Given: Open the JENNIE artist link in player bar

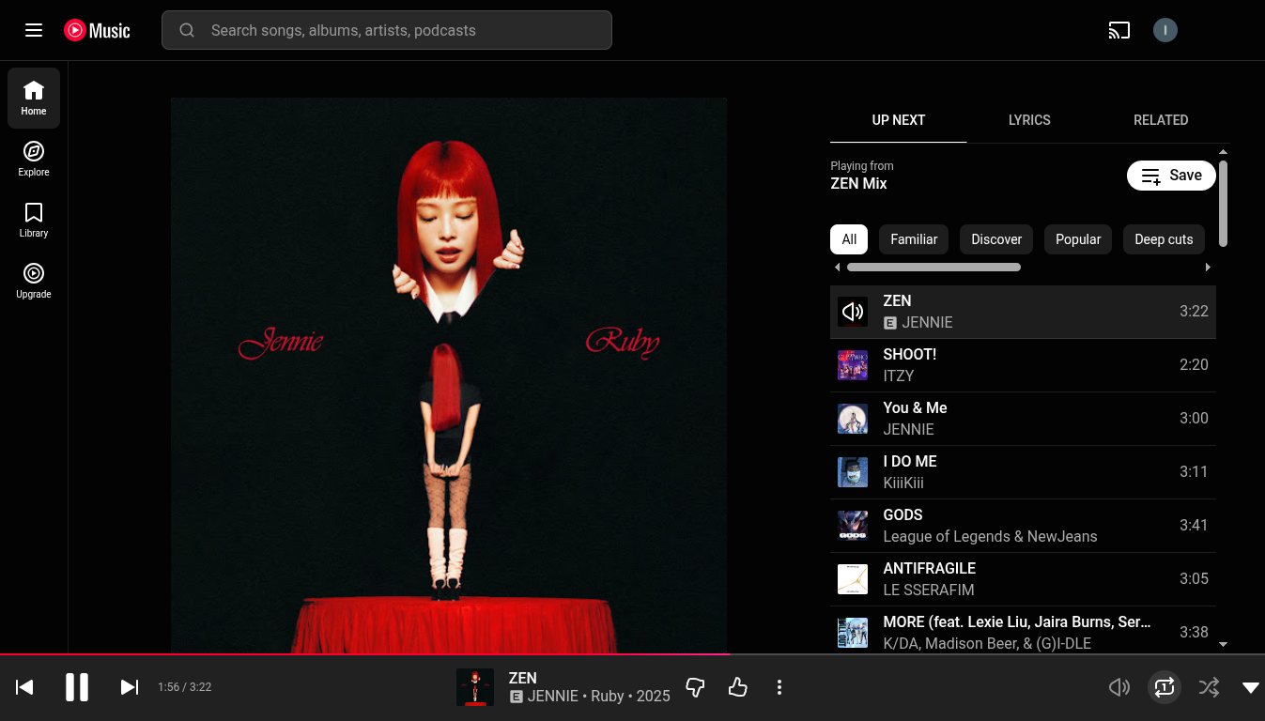Looking at the screenshot, I should 553,697.
